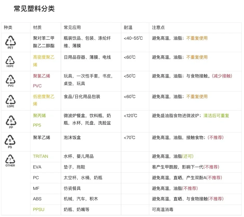
Task: Collapse the ABS row entry
Action: (x=37, y=199)
